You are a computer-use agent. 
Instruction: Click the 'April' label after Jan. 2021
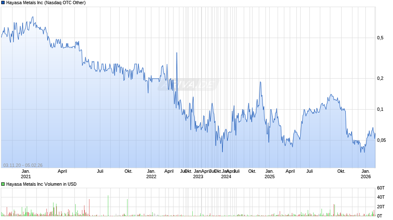point(62,171)
